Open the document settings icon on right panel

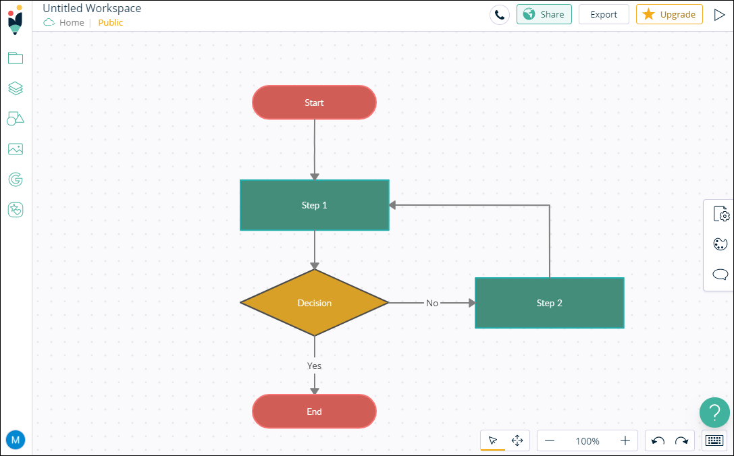[x=721, y=215]
